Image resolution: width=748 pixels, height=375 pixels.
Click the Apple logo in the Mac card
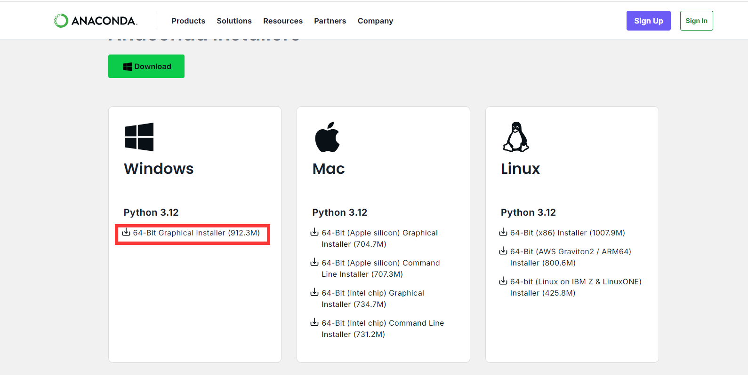[x=327, y=137]
